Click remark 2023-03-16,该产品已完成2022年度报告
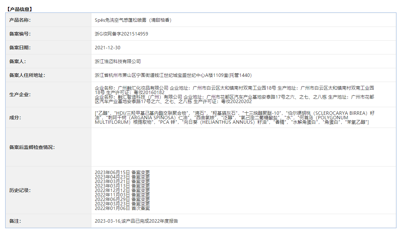The image size is (401, 232). tap(136, 221)
